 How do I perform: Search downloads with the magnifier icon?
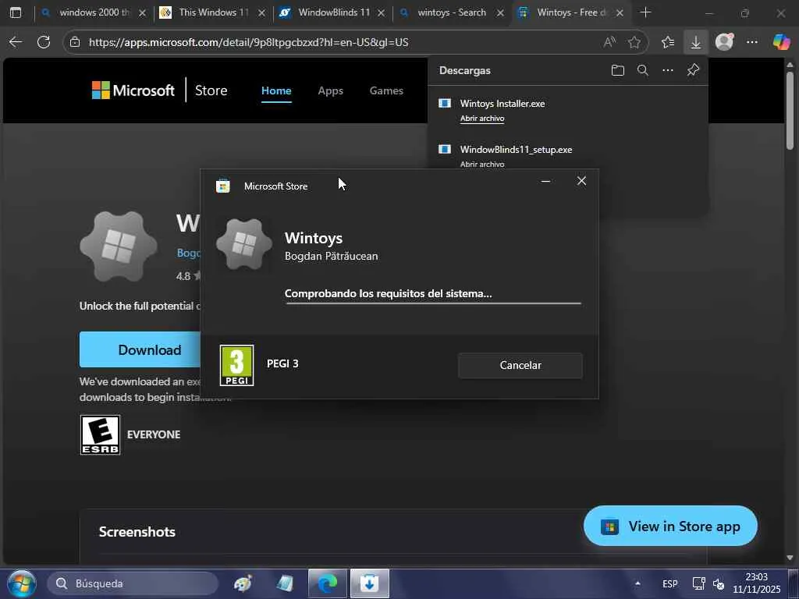tap(643, 70)
